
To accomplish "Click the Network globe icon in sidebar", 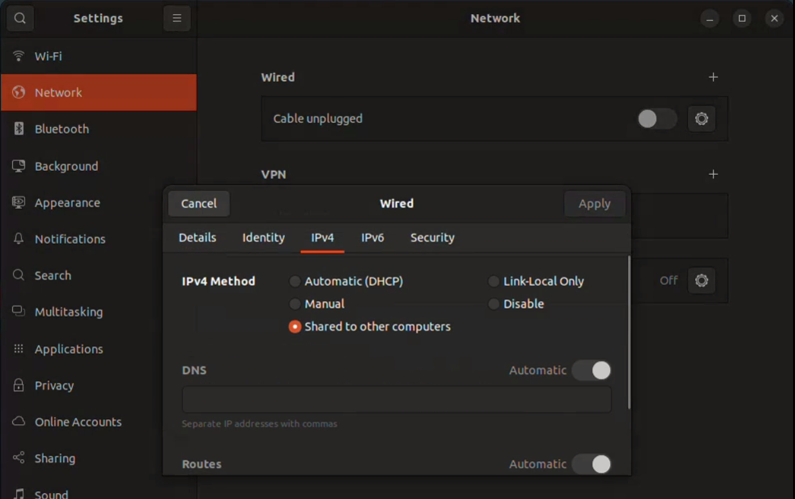I will pos(19,92).
